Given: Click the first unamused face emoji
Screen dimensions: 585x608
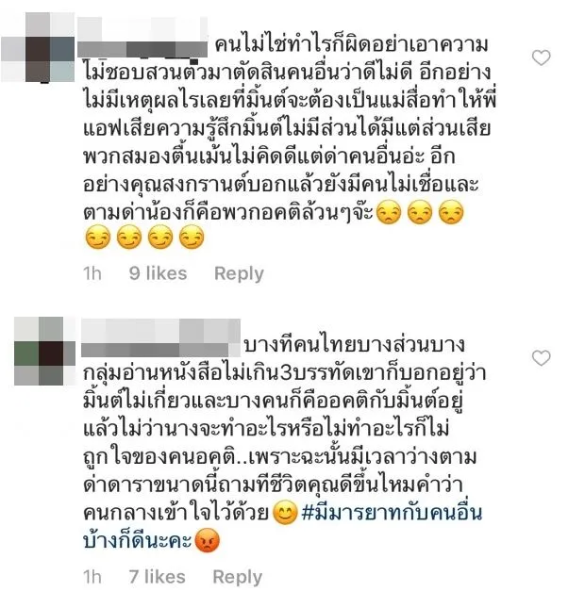Looking at the screenshot, I should point(389,212).
